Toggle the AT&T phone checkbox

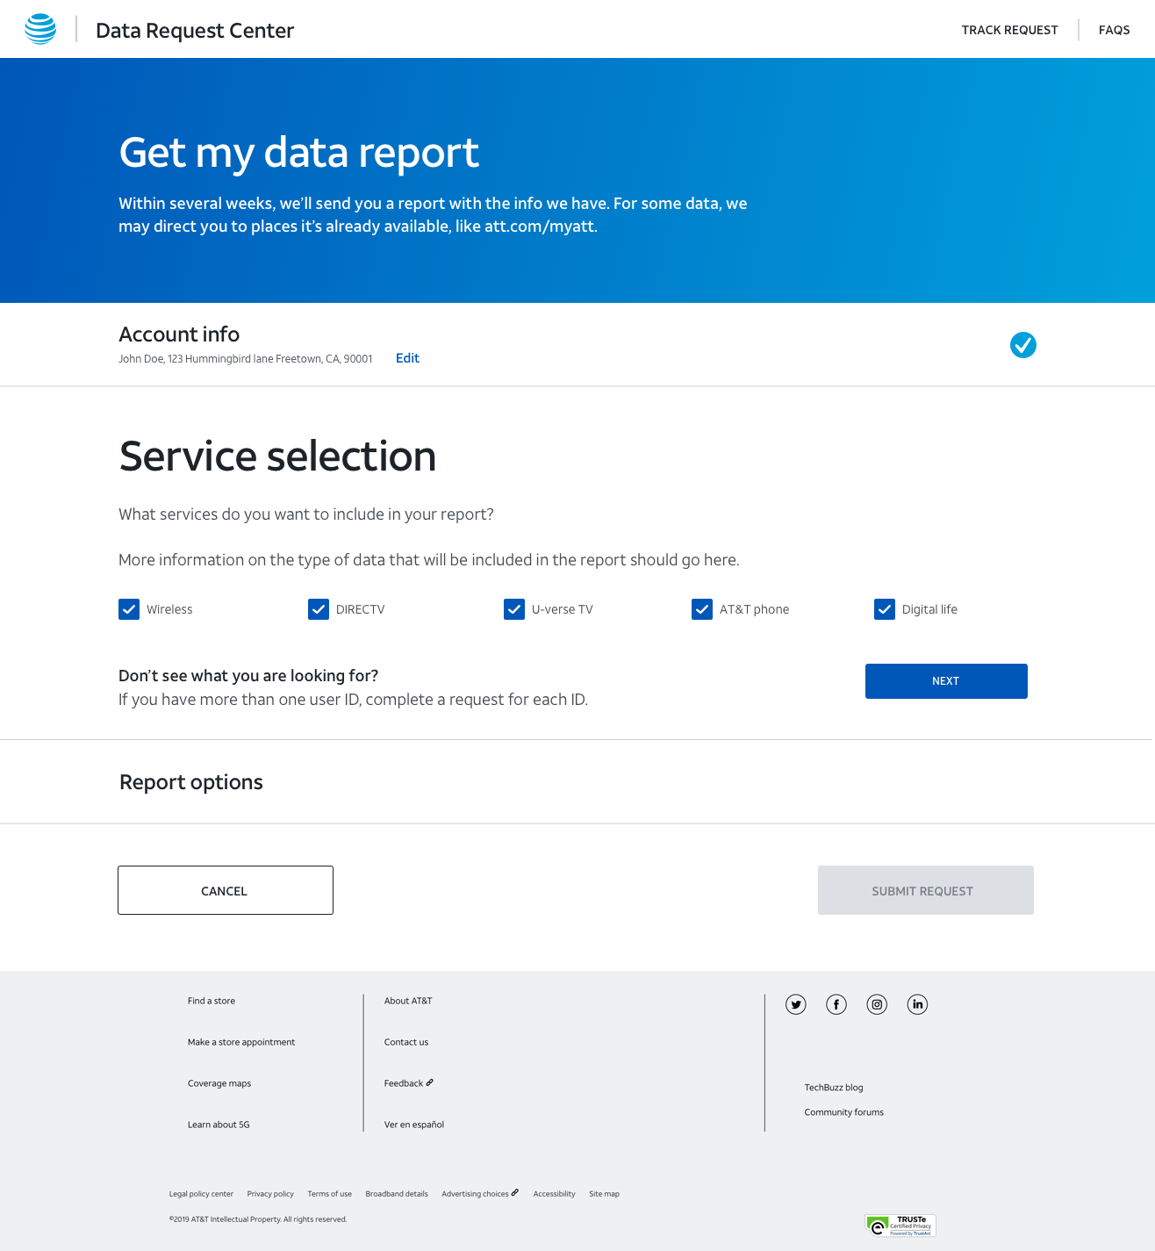[x=702, y=609]
